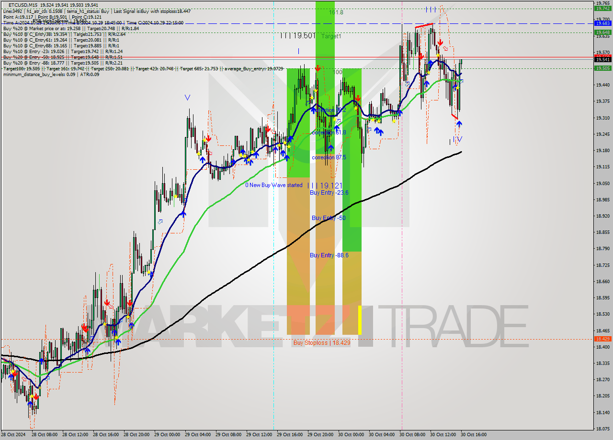Click the 18.075 price scale value
The image size is (613, 440).
602,429
